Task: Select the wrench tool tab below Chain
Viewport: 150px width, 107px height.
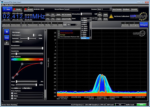Action: (x=7, y=43)
